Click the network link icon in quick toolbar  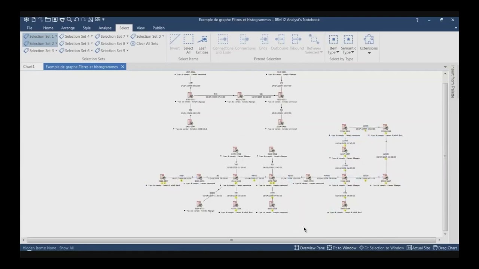(91, 19)
